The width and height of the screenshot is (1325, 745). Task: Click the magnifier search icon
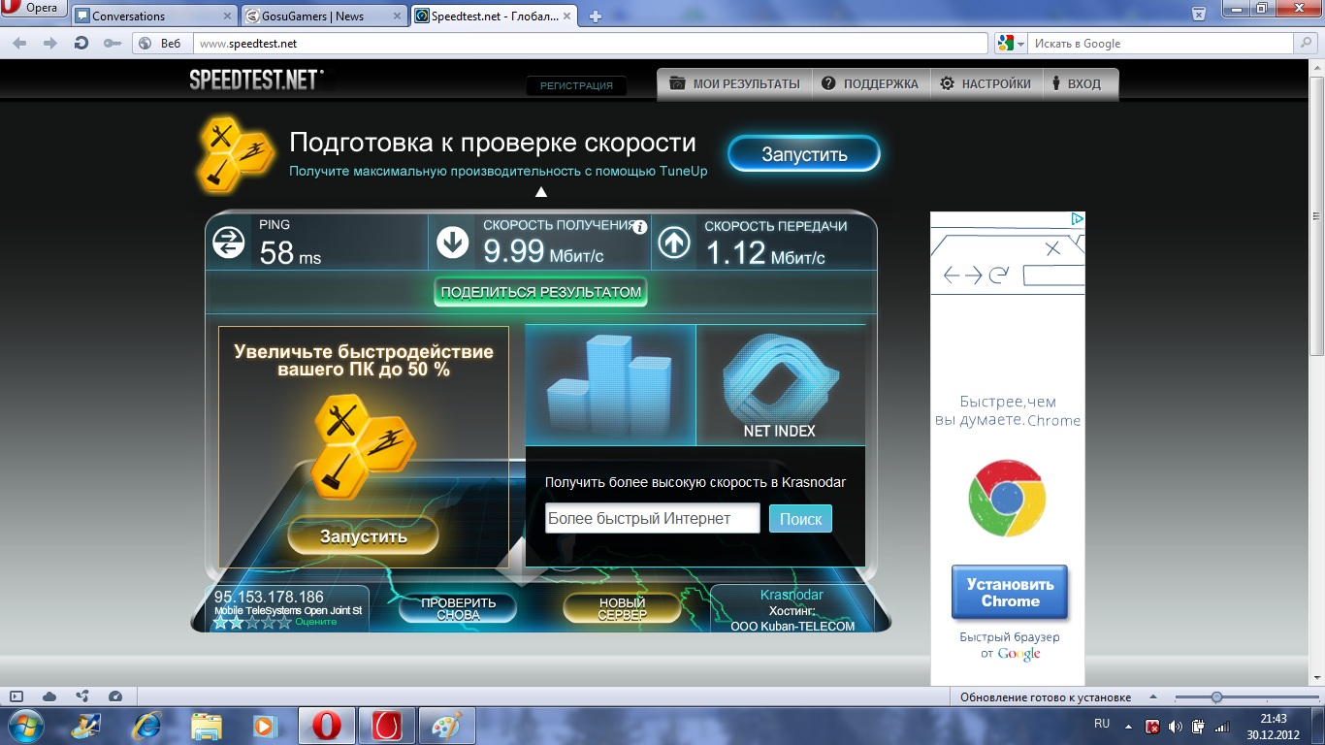pos(1307,44)
